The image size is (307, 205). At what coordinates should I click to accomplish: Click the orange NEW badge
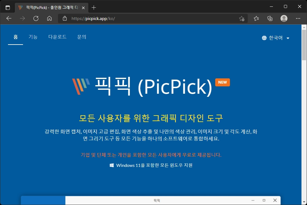pos(222,82)
